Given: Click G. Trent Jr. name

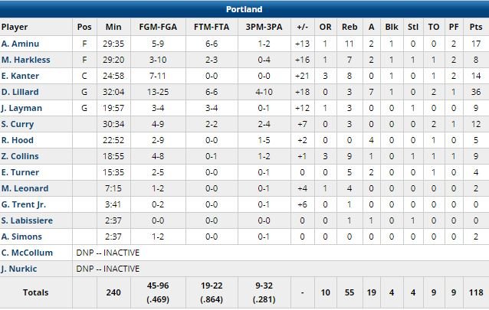Looking at the screenshot, I should (x=24, y=204).
